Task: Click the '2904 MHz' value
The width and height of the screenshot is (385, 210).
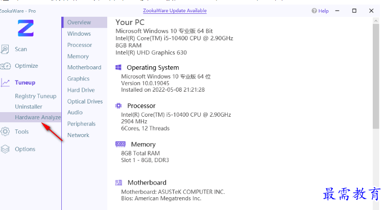Action: pyautogui.click(x=134, y=121)
